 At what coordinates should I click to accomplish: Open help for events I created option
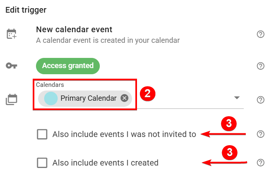click(261, 163)
